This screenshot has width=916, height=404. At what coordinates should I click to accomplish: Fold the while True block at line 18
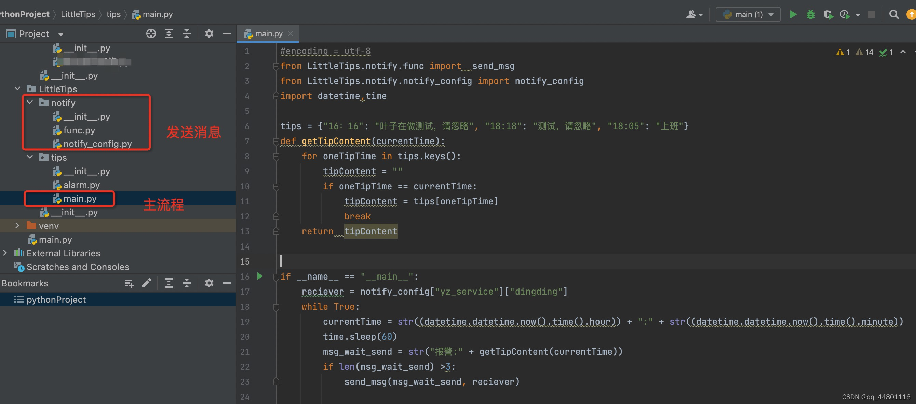(276, 307)
